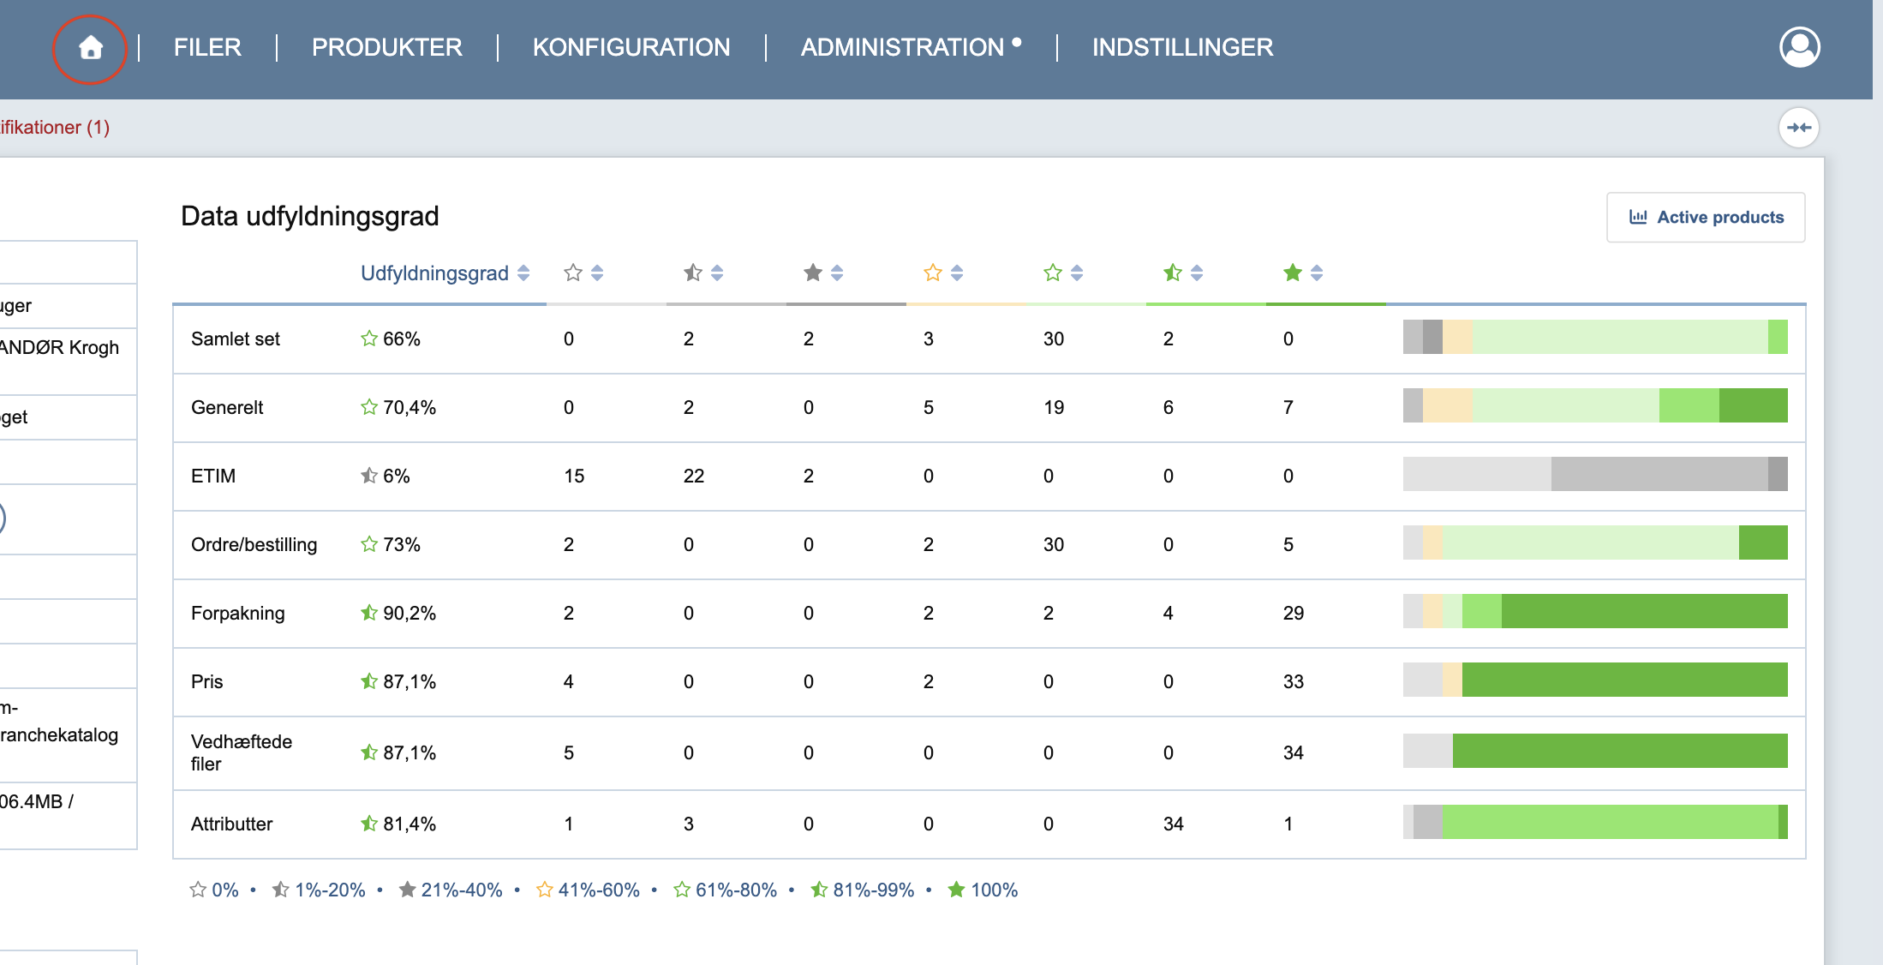
Task: Open the user profile icon
Action: click(1800, 47)
